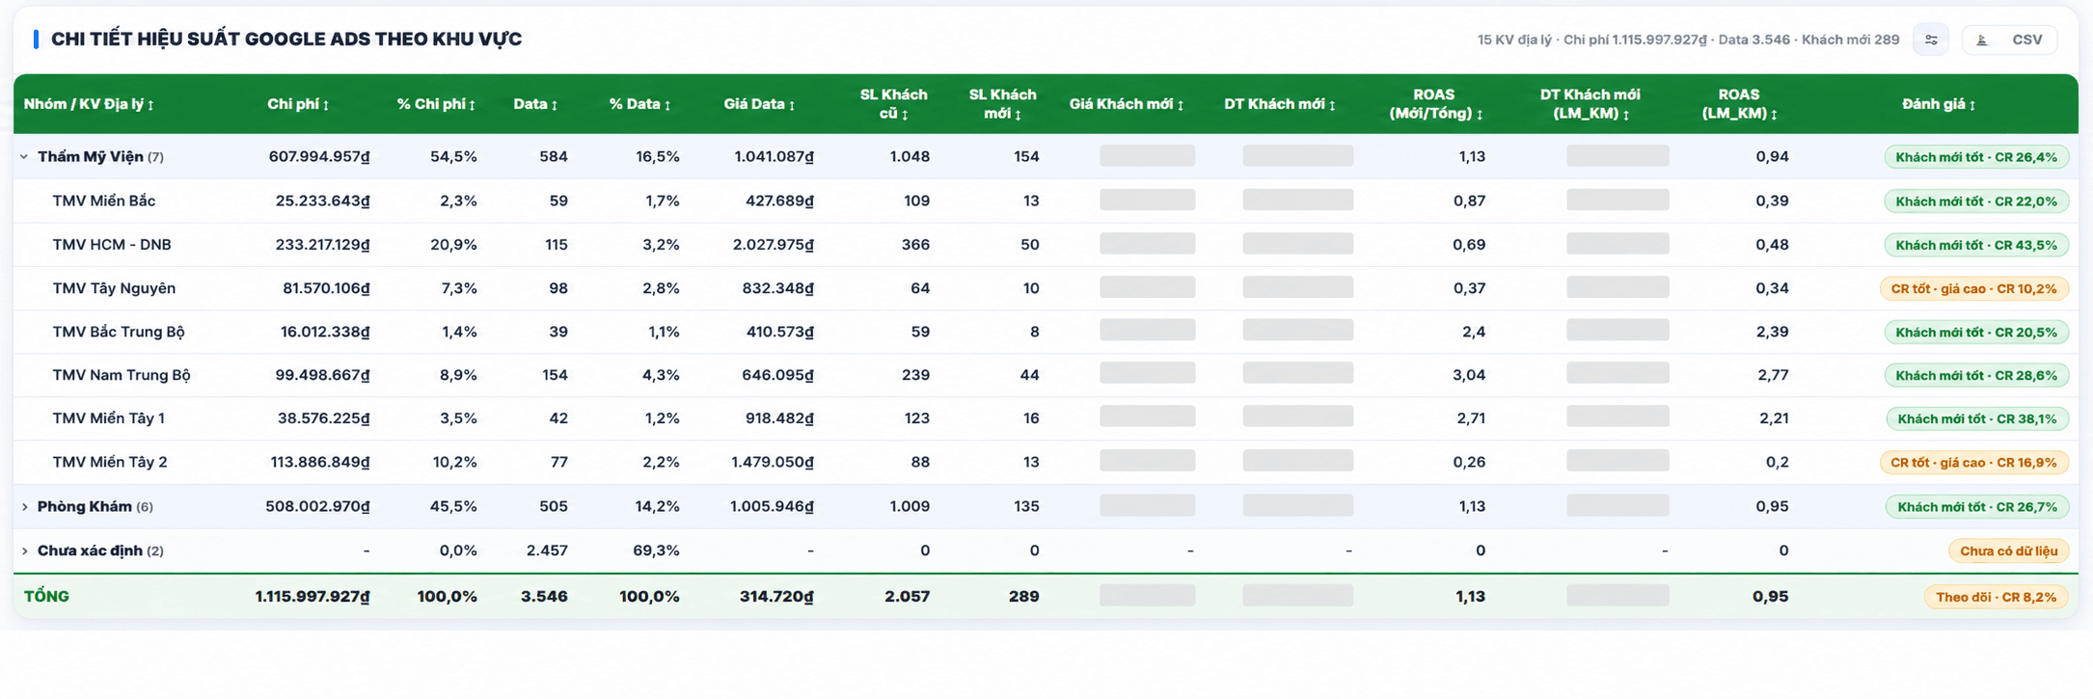Image resolution: width=2093 pixels, height=699 pixels.
Task: Select the TMV Nam Trung Bộ row
Action: coord(1046,375)
